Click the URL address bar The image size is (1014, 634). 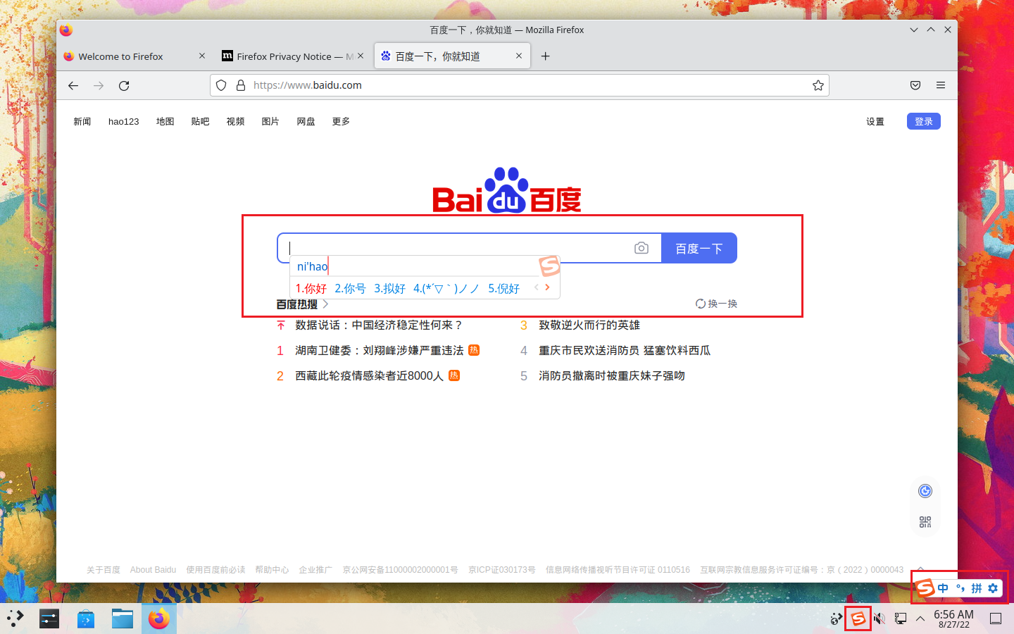(x=520, y=85)
